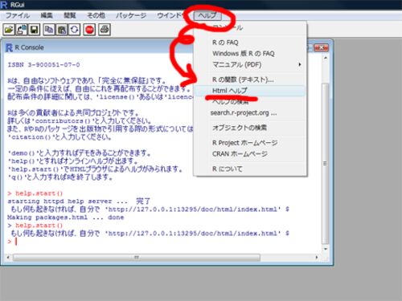
Task: Open the ファイル menu
Action: coord(18,15)
